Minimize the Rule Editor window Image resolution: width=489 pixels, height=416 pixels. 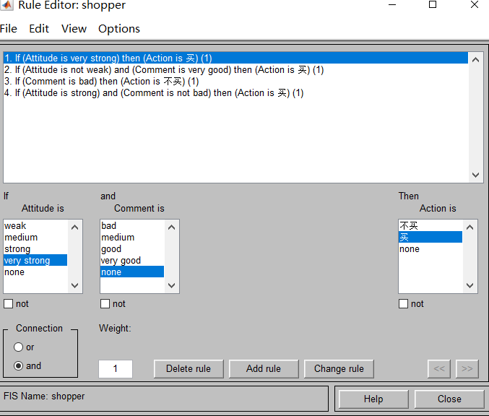click(392, 4)
